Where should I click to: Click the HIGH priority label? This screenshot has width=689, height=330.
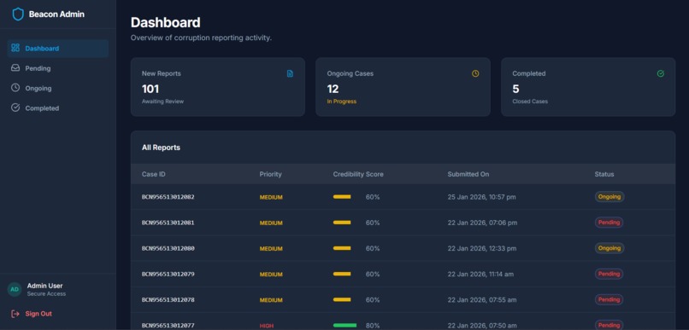click(x=267, y=326)
